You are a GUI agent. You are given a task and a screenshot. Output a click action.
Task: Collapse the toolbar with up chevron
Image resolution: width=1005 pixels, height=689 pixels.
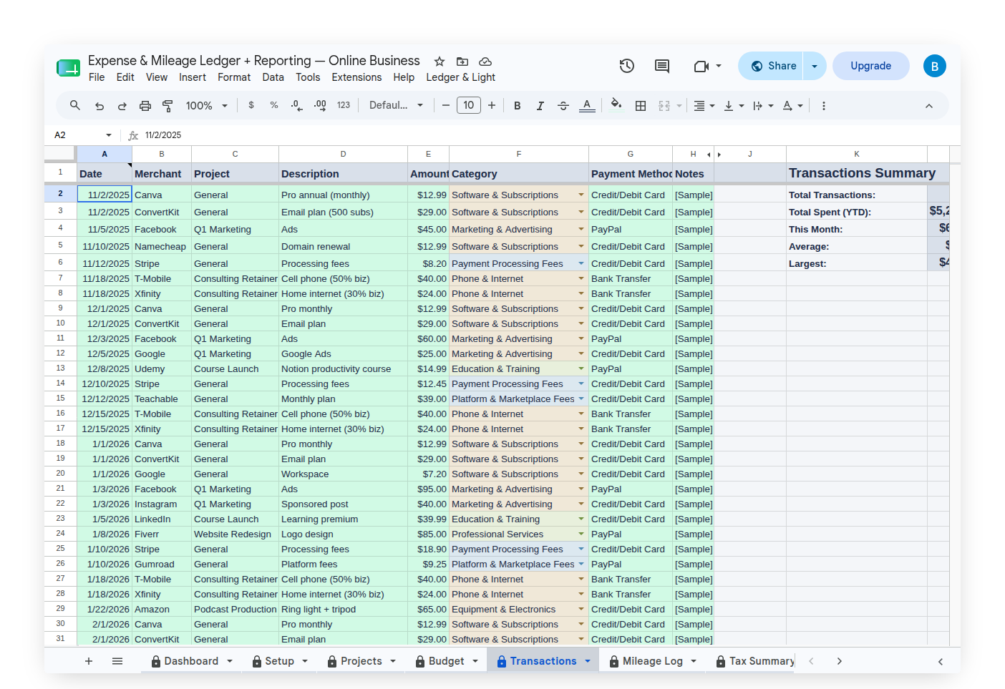929,106
